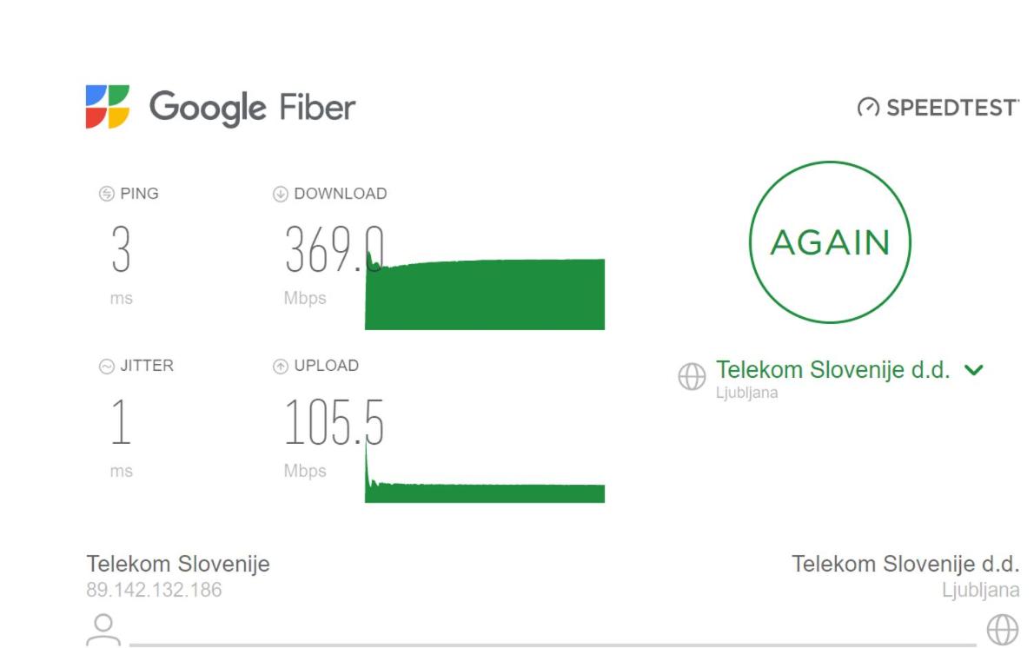
Task: Start the test with the AGAIN button
Action: (830, 242)
